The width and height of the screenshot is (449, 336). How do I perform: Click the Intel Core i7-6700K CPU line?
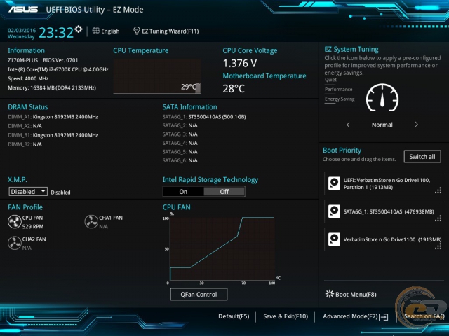58,69
